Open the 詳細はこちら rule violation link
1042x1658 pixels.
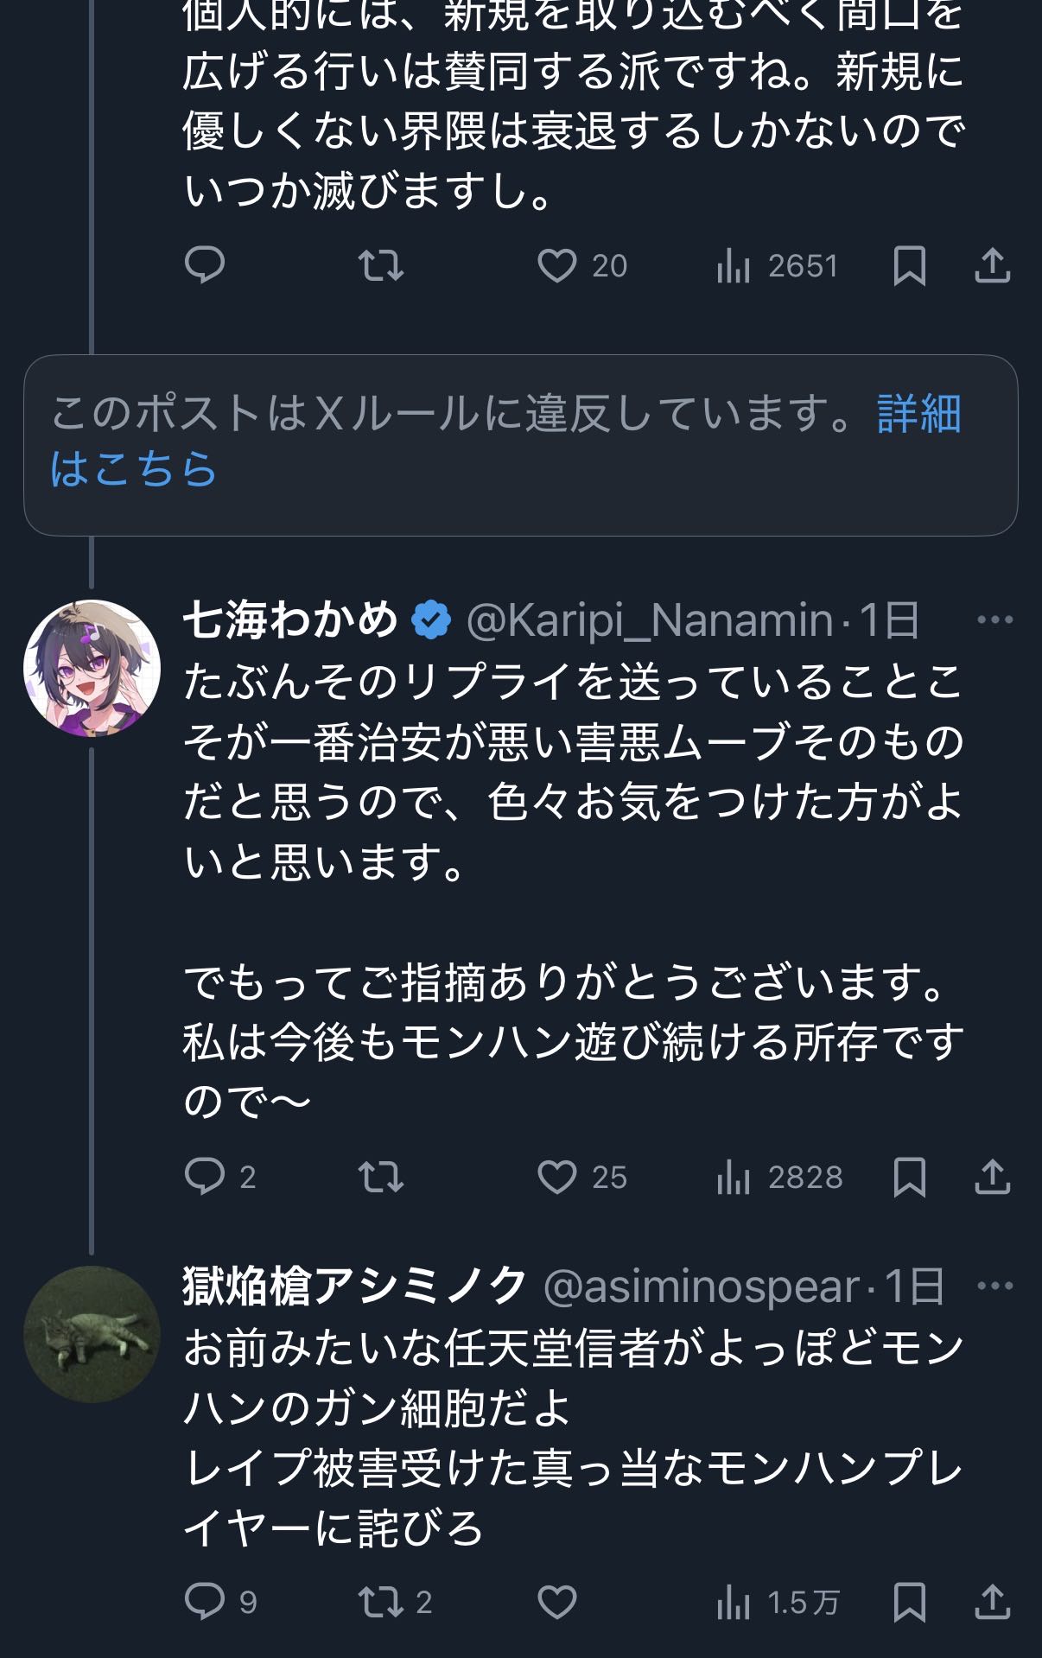click(918, 414)
